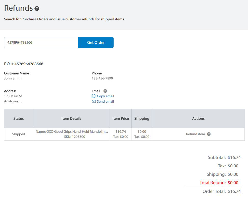This screenshot has width=248, height=202.
Task: Click the help icon beside the Refunds heading
Action: 37,9
